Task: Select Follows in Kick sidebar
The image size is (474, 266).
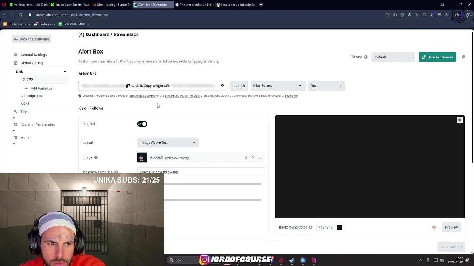Action: tap(27, 79)
